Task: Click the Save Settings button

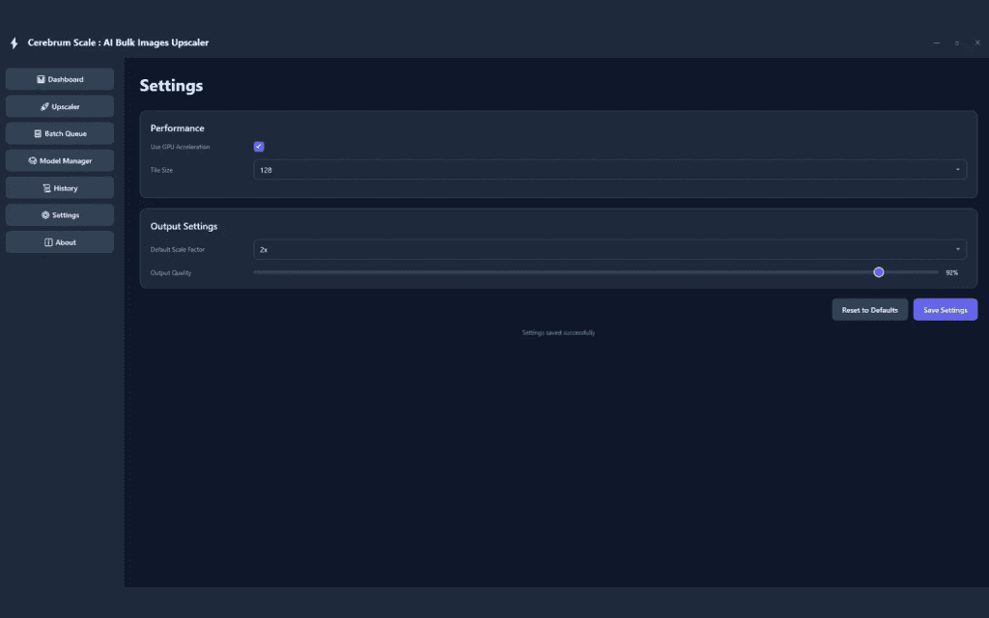Action: pos(946,310)
